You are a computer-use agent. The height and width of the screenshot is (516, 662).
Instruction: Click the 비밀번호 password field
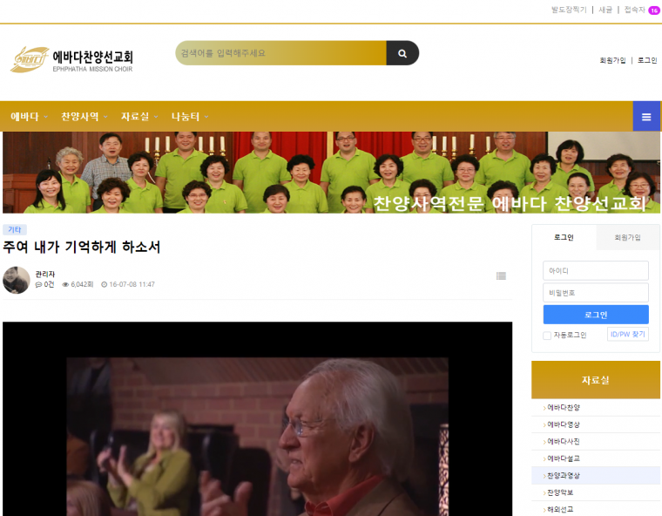pos(596,293)
